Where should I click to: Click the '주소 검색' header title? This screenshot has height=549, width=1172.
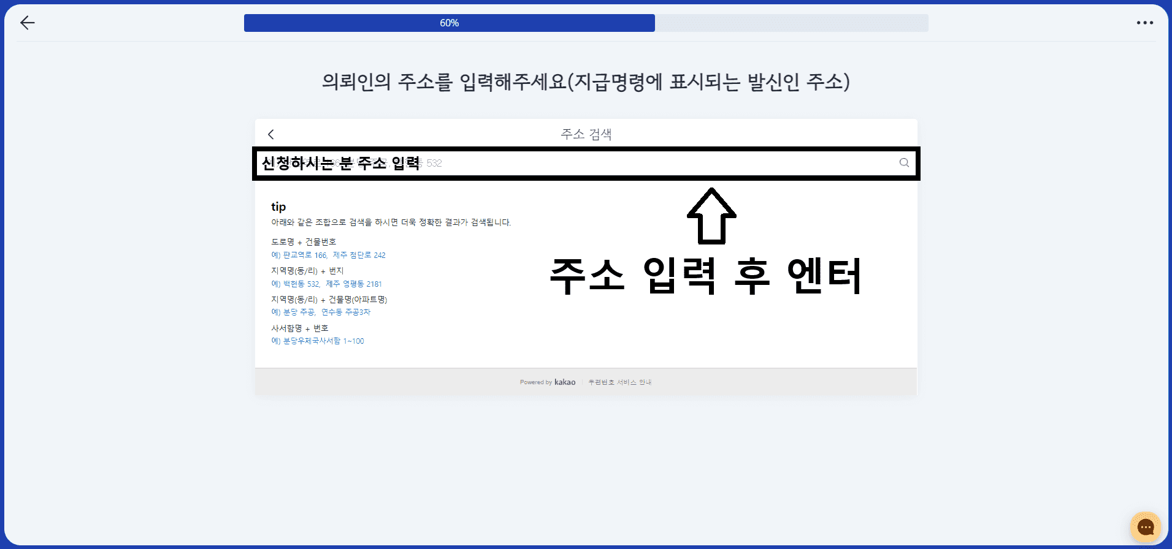[x=586, y=134]
